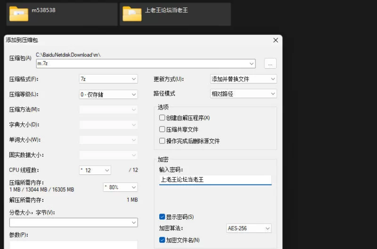Click the 分卷大小 volume size combo box
This screenshot has width=377, height=249.
74,223
